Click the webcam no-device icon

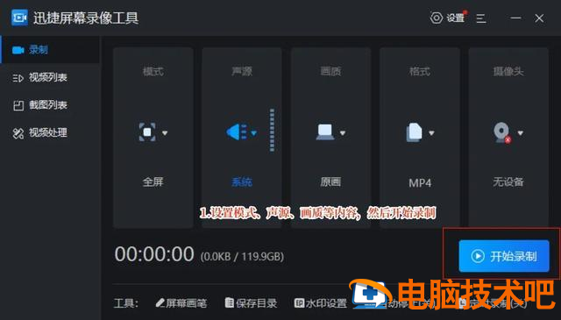point(502,132)
